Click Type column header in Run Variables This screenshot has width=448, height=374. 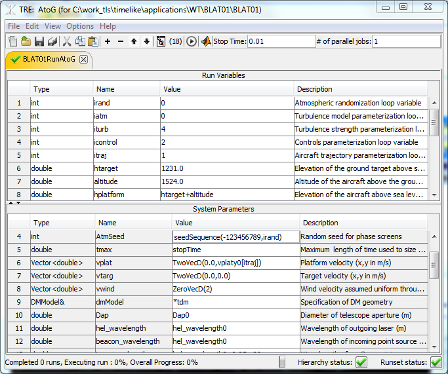click(x=62, y=89)
